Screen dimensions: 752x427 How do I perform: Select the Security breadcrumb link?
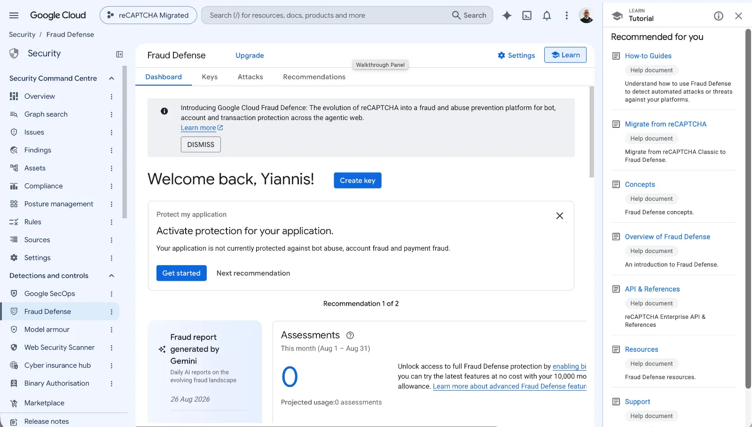(x=22, y=34)
